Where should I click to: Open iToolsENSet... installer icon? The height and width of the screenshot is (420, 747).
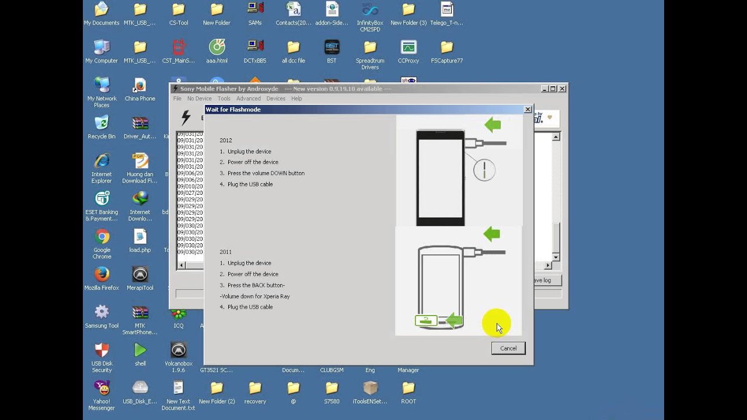(370, 393)
